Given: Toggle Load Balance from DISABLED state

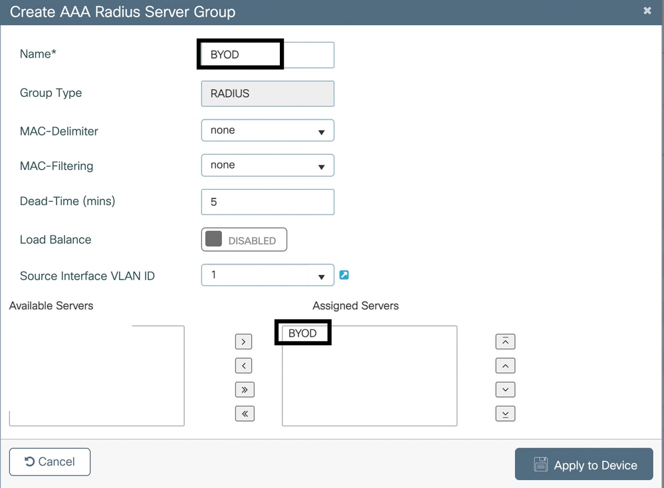Looking at the screenshot, I should pyautogui.click(x=244, y=239).
